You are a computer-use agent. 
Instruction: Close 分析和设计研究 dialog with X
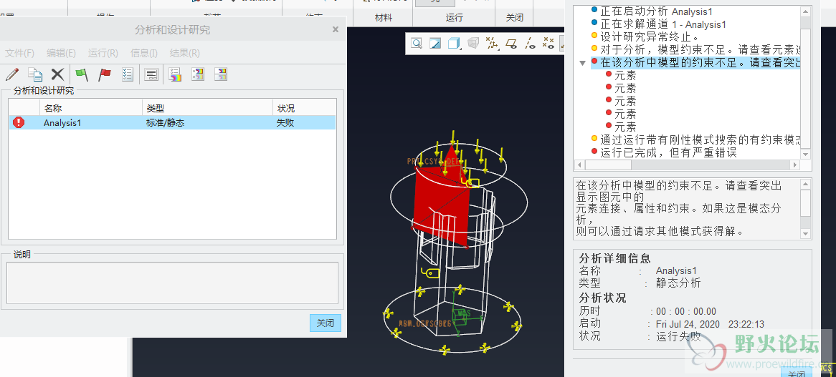coord(336,30)
